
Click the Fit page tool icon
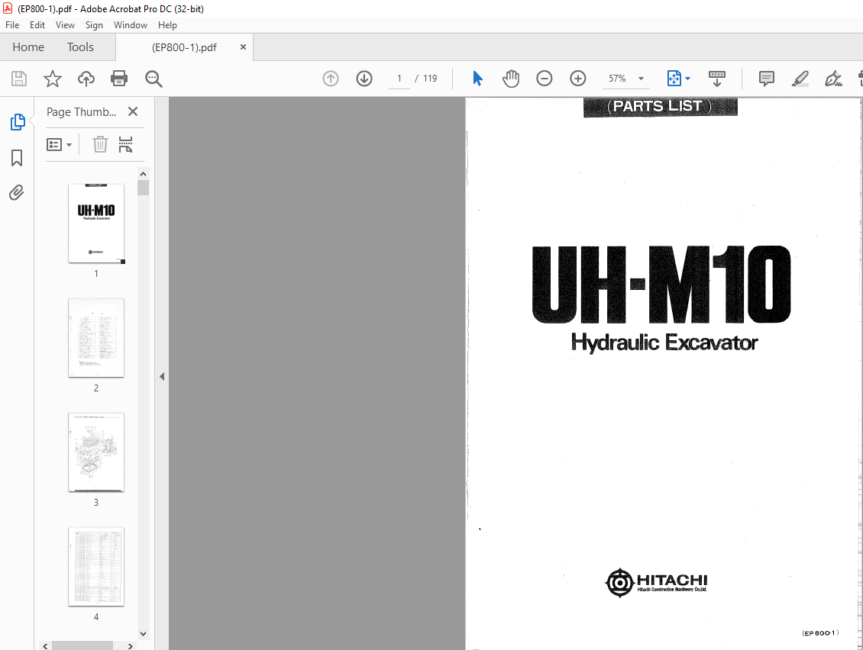(x=674, y=79)
